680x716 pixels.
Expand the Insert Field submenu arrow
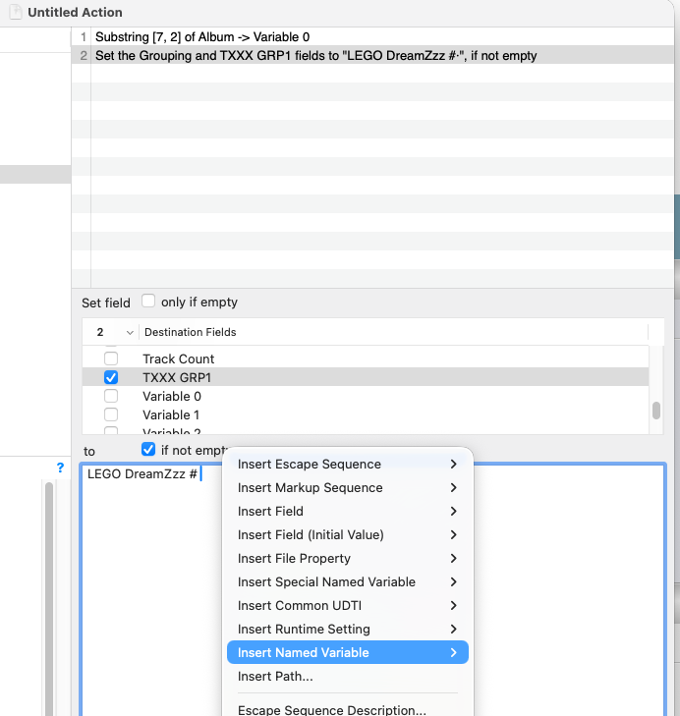tap(453, 512)
